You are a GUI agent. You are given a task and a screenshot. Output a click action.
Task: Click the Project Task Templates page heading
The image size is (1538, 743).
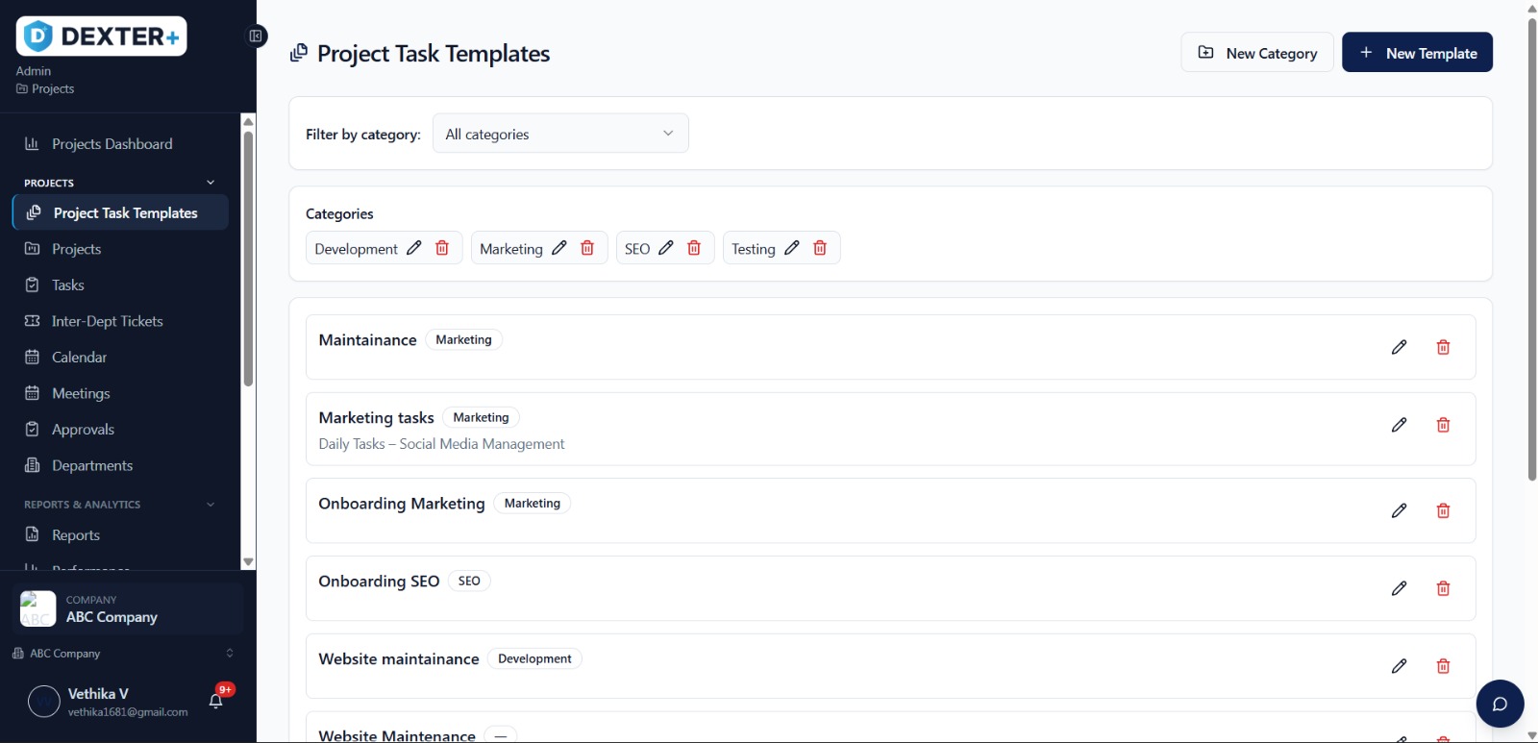[x=434, y=54]
